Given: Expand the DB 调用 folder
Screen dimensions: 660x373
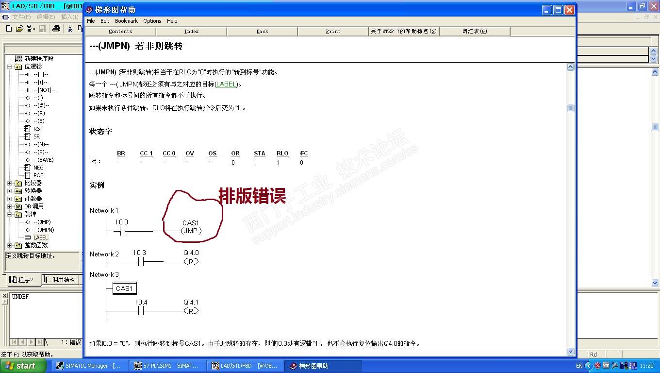Looking at the screenshot, I should click(9, 206).
